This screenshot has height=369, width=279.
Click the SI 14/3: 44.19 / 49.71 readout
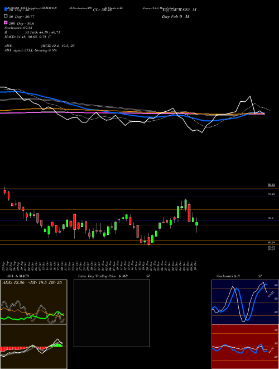click(x=43, y=32)
